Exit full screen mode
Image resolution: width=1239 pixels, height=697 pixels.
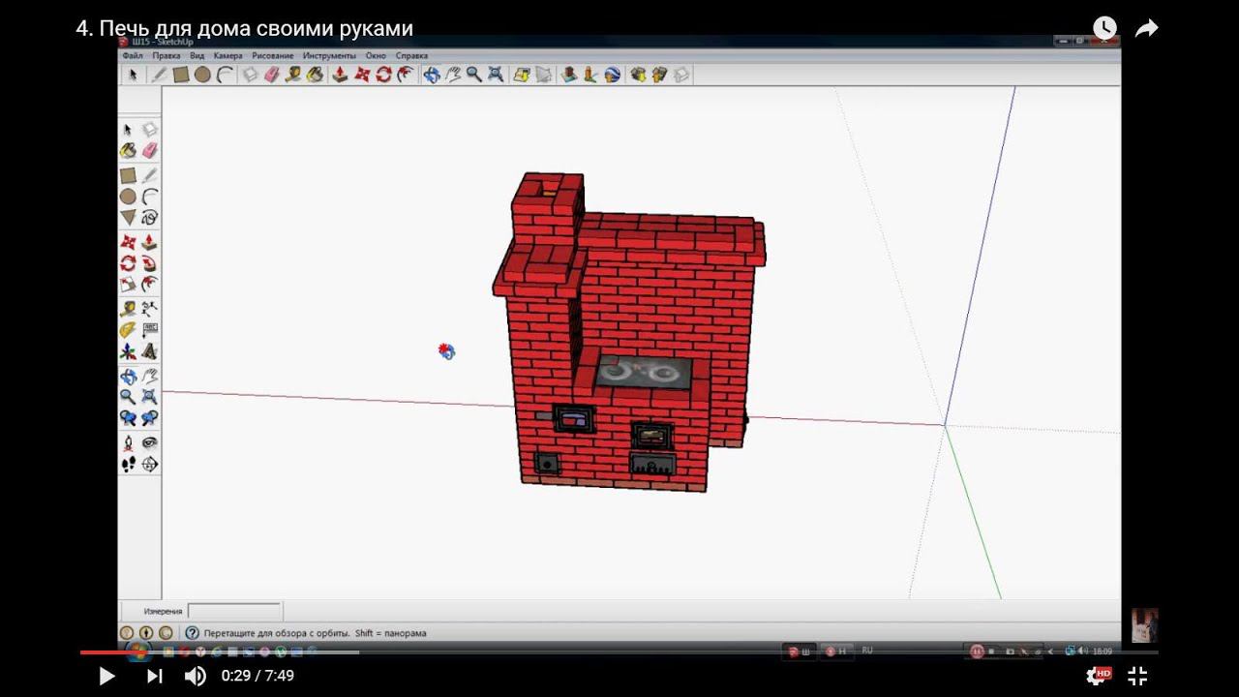pos(1137,676)
